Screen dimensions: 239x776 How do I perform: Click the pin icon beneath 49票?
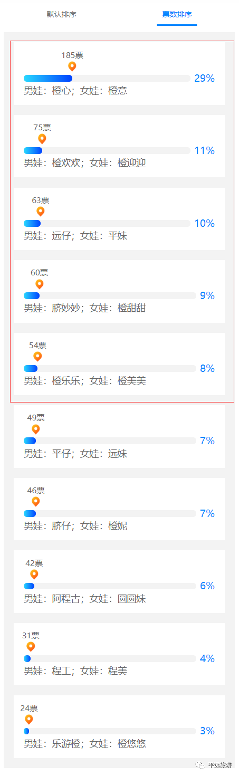pyautogui.click(x=36, y=429)
